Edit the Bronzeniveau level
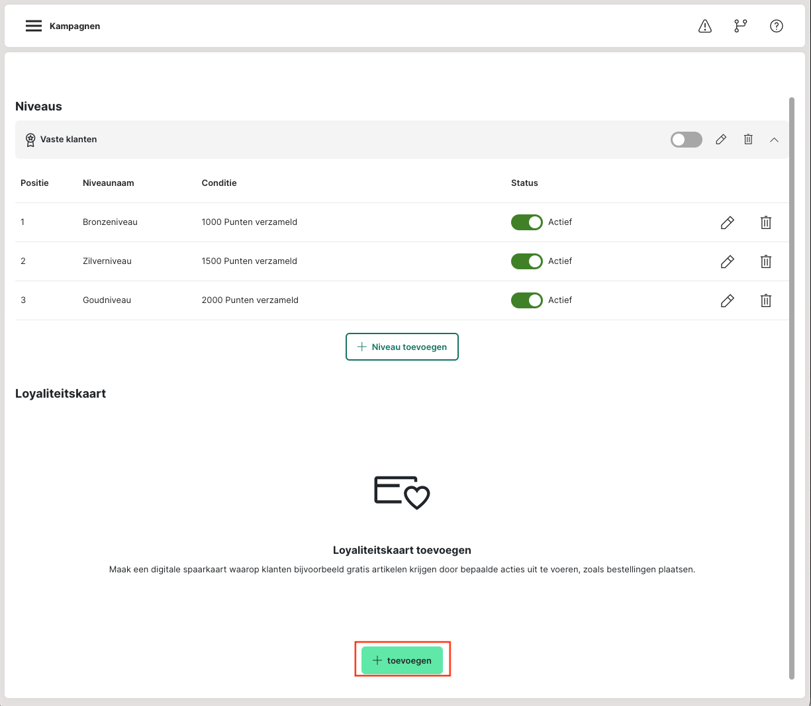Screen dimensions: 811x706 pyautogui.click(x=727, y=223)
